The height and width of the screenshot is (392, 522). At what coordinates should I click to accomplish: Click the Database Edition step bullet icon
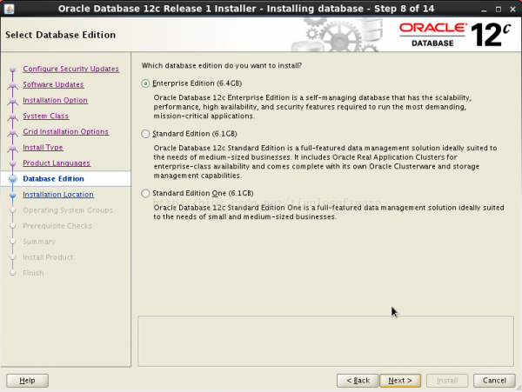click(x=13, y=179)
